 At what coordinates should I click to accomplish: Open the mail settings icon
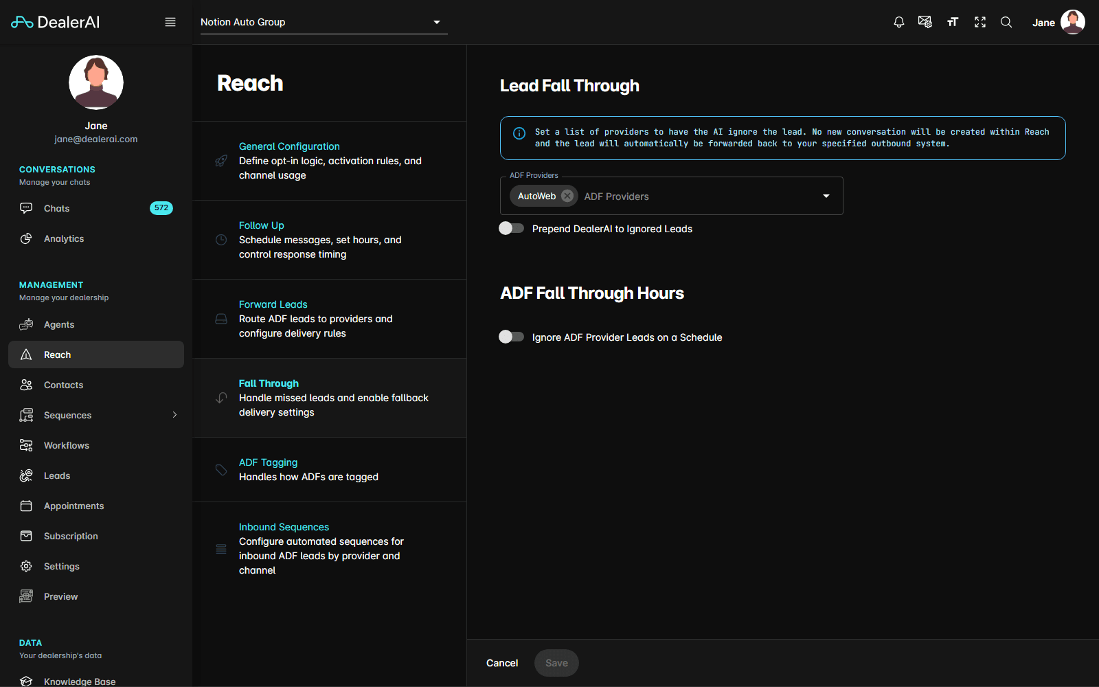925,22
